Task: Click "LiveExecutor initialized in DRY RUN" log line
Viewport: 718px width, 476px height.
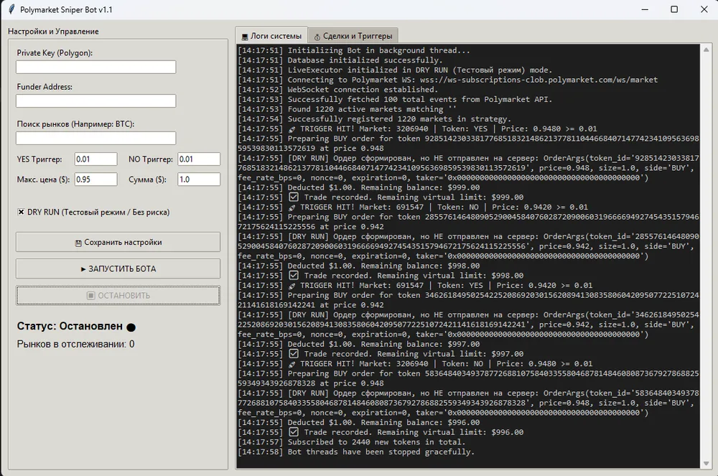Action: (395, 70)
